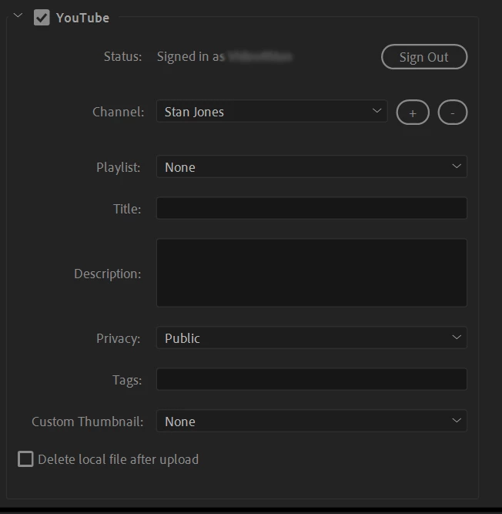Add a channel with the plus button
The image size is (502, 514).
point(413,113)
